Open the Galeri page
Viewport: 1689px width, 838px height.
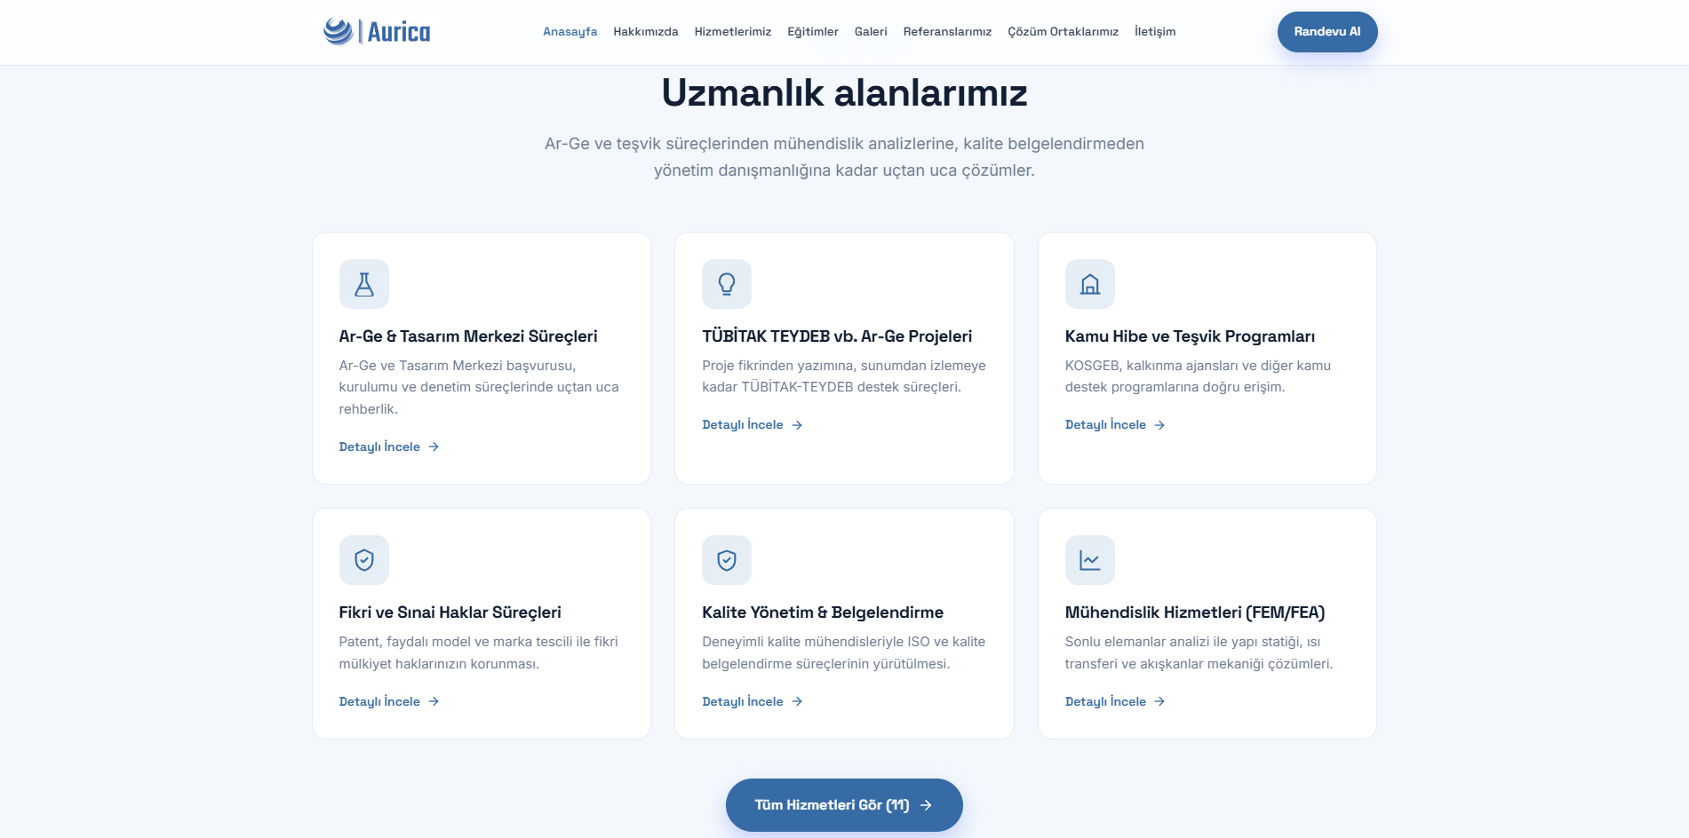point(871,32)
